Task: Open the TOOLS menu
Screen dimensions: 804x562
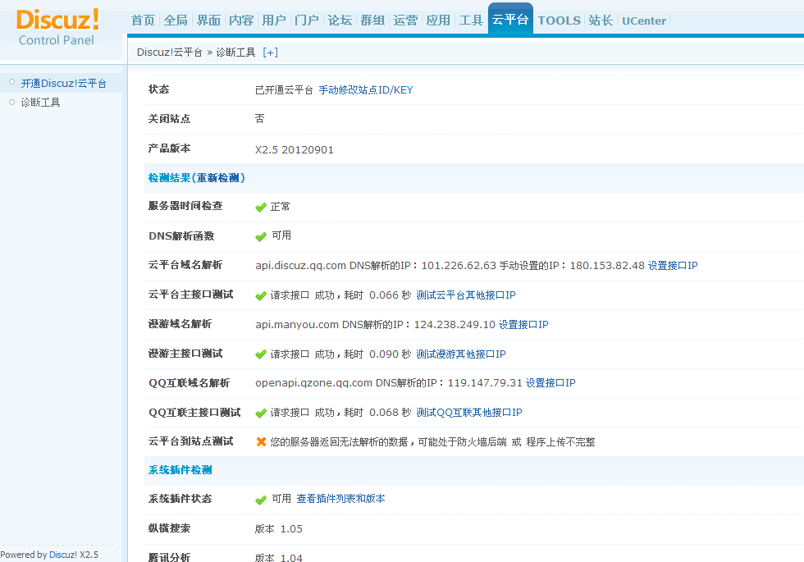Action: (560, 21)
